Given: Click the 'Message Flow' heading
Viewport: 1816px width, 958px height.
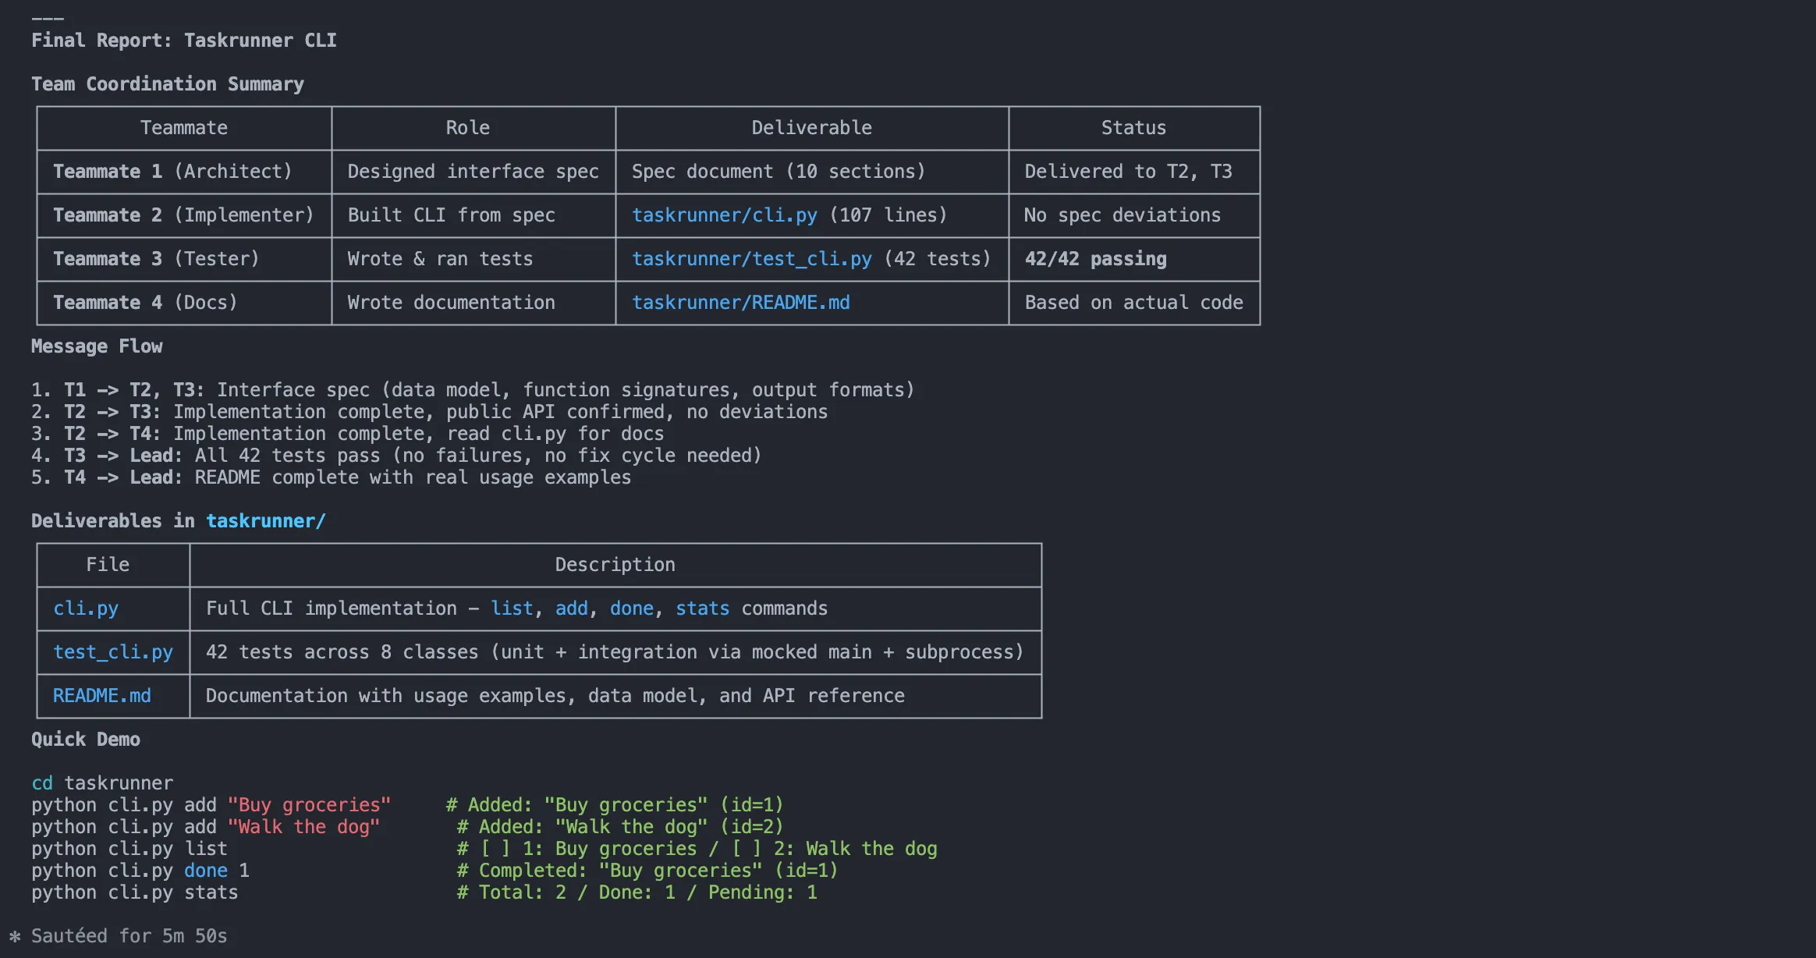Looking at the screenshot, I should tap(97, 346).
